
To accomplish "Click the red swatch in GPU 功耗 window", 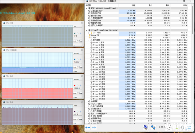I will pos(75,85).
